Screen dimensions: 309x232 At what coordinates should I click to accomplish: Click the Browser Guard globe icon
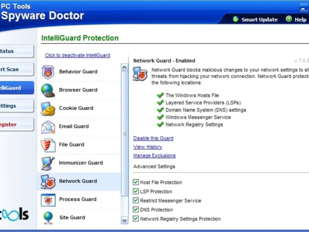pos(48,90)
